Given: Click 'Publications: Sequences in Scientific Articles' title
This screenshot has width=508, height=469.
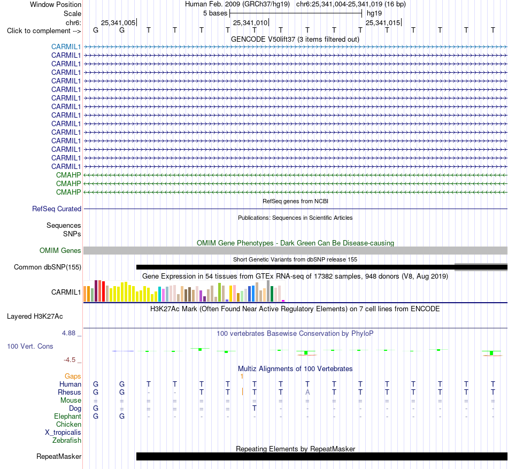Looking at the screenshot, I should tap(295, 218).
